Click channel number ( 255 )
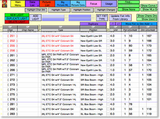This screenshot has height=119, width=160. [12, 46]
